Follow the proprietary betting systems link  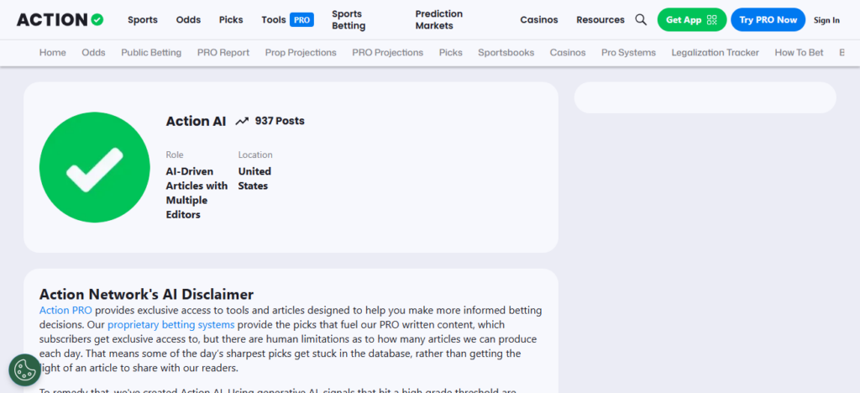[x=171, y=324]
